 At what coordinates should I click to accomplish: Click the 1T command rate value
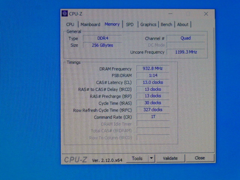153,117
